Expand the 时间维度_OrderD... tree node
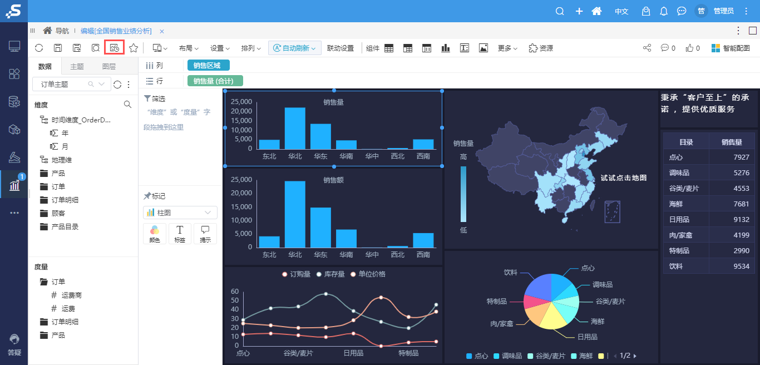Screen dimensions: 760x365 (x=43, y=120)
